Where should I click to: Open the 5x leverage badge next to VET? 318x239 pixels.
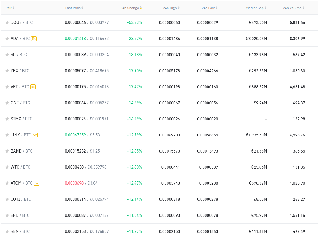33,87
